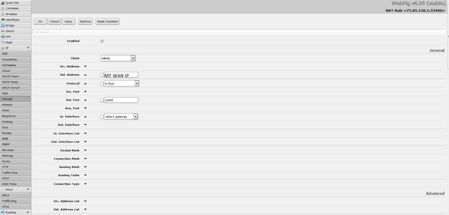The image size is (449, 215).
Task: Click the Interfaces icon in sidebar
Action: coord(3,20)
